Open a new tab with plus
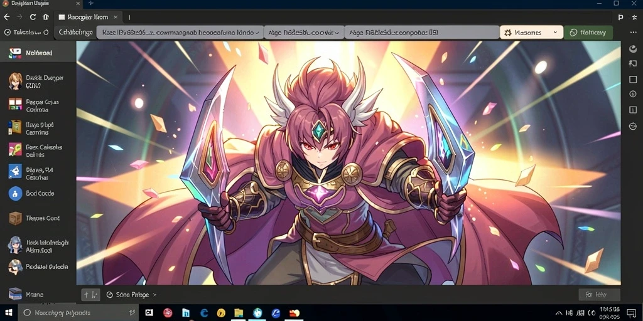 [90, 3]
